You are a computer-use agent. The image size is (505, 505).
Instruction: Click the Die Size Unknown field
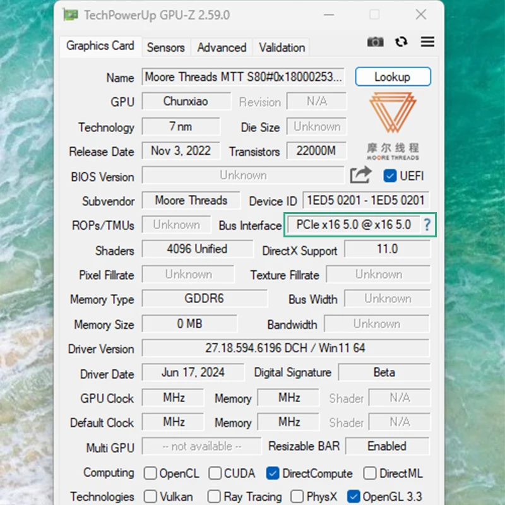317,126
